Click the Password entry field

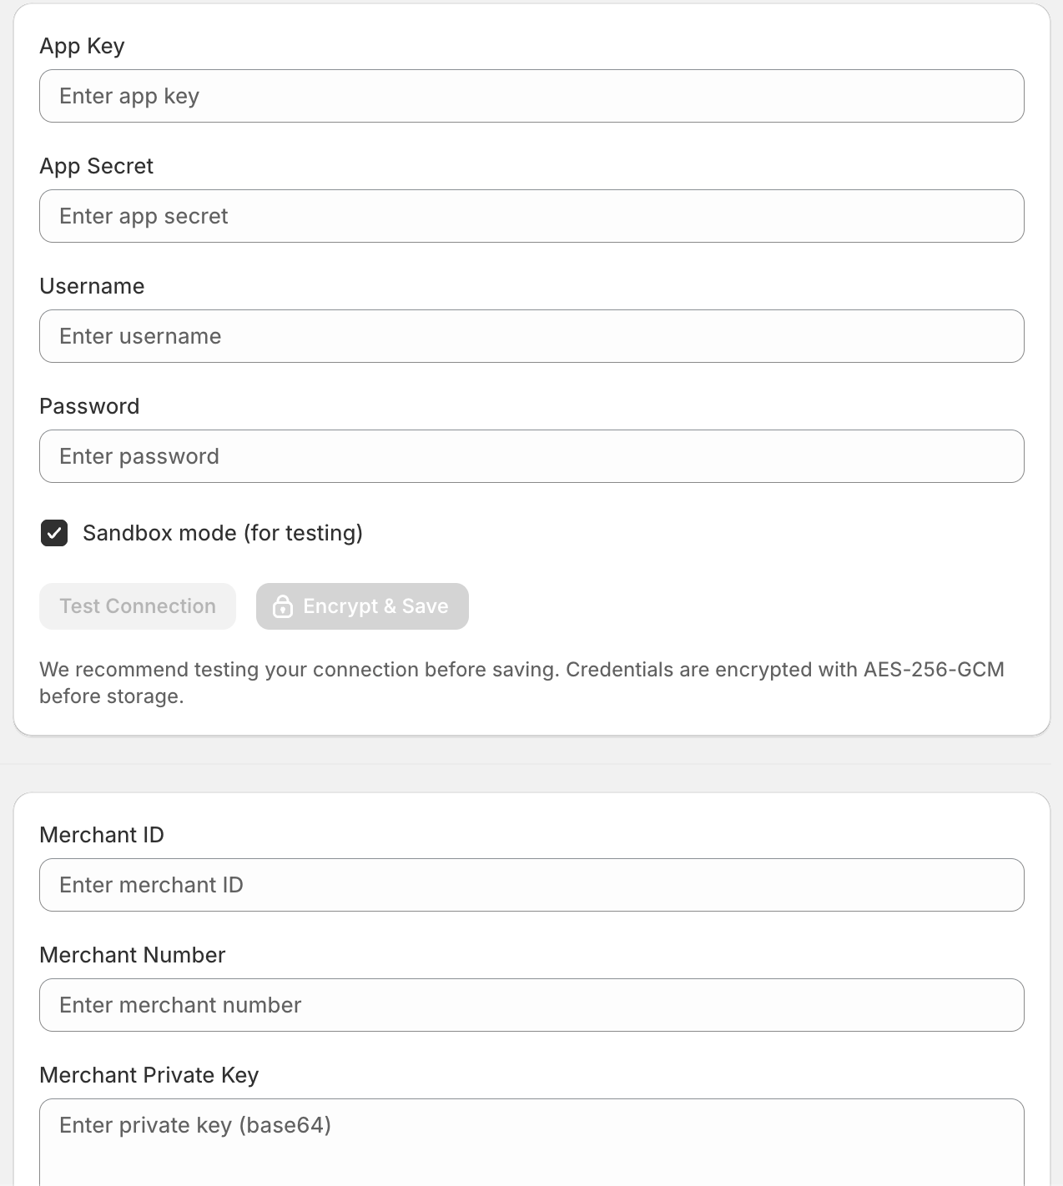tap(531, 456)
